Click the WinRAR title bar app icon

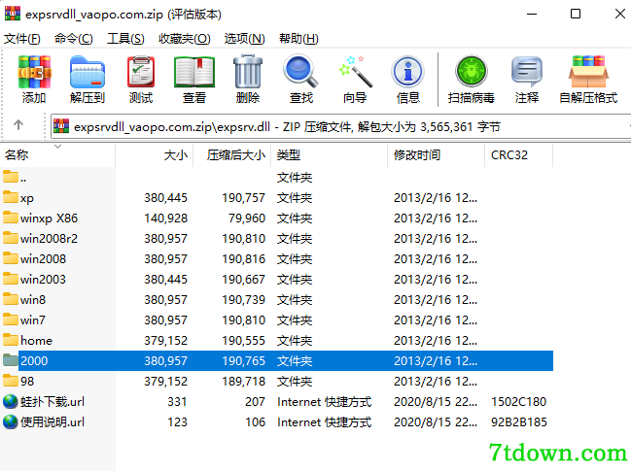pos(12,14)
